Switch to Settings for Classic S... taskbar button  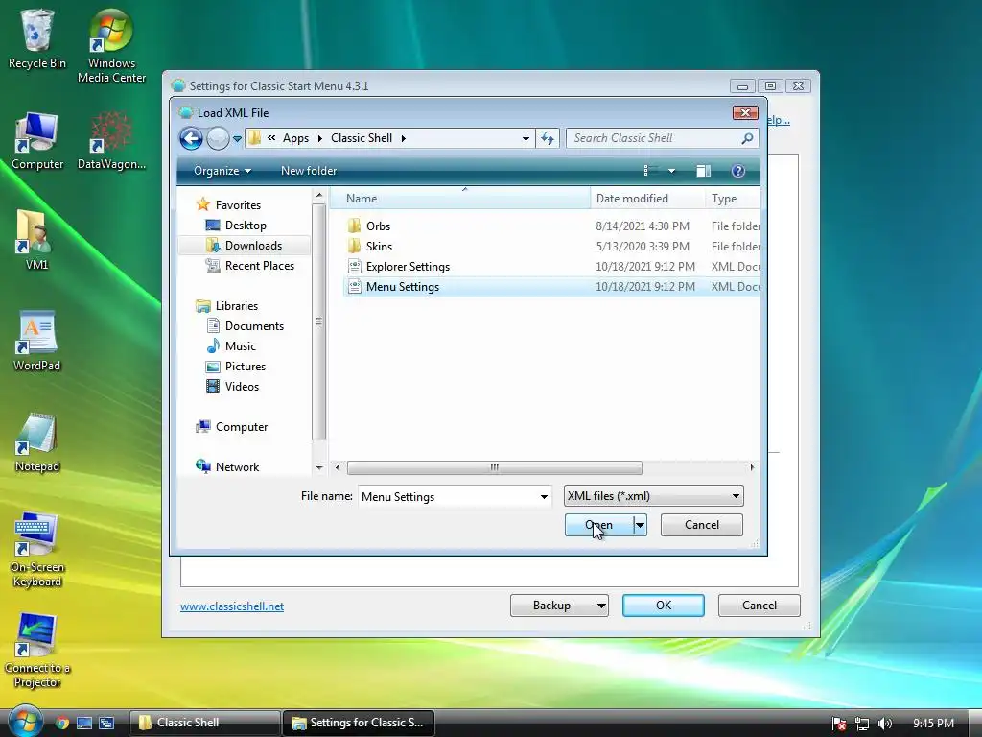click(359, 723)
